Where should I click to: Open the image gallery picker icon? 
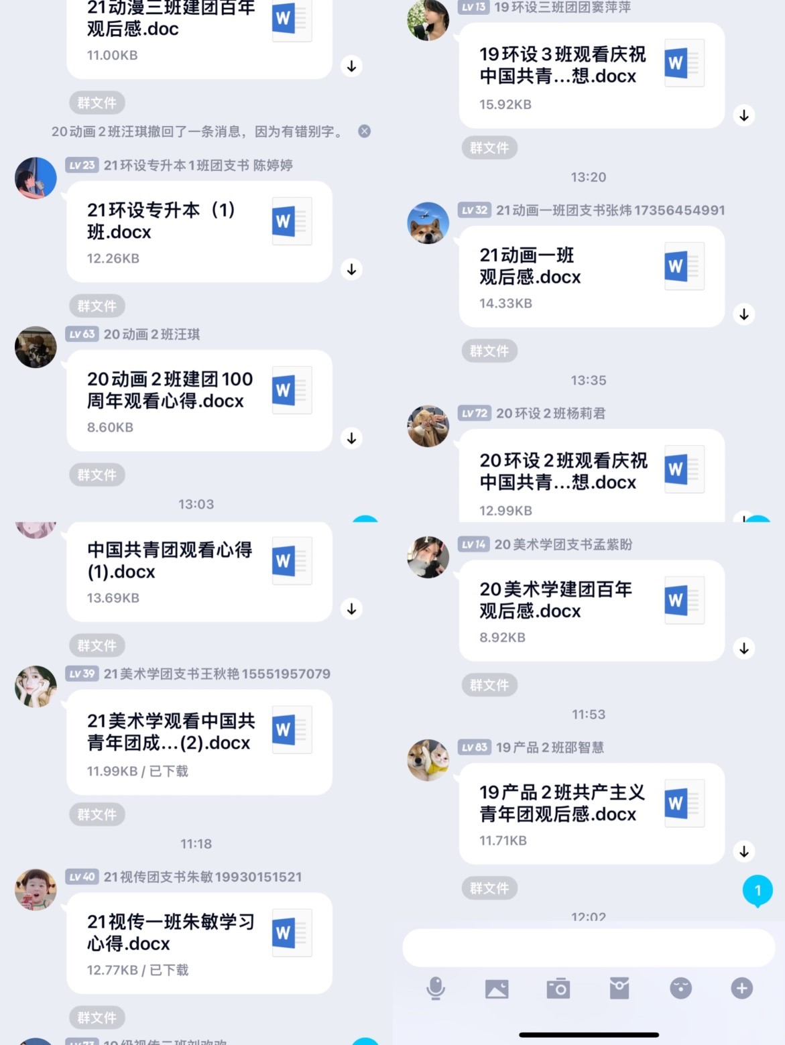(x=497, y=989)
